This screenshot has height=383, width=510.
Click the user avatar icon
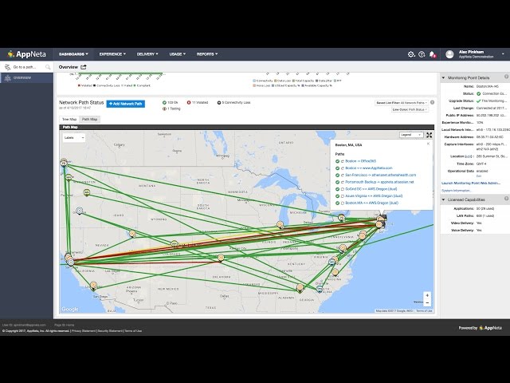tap(449, 54)
